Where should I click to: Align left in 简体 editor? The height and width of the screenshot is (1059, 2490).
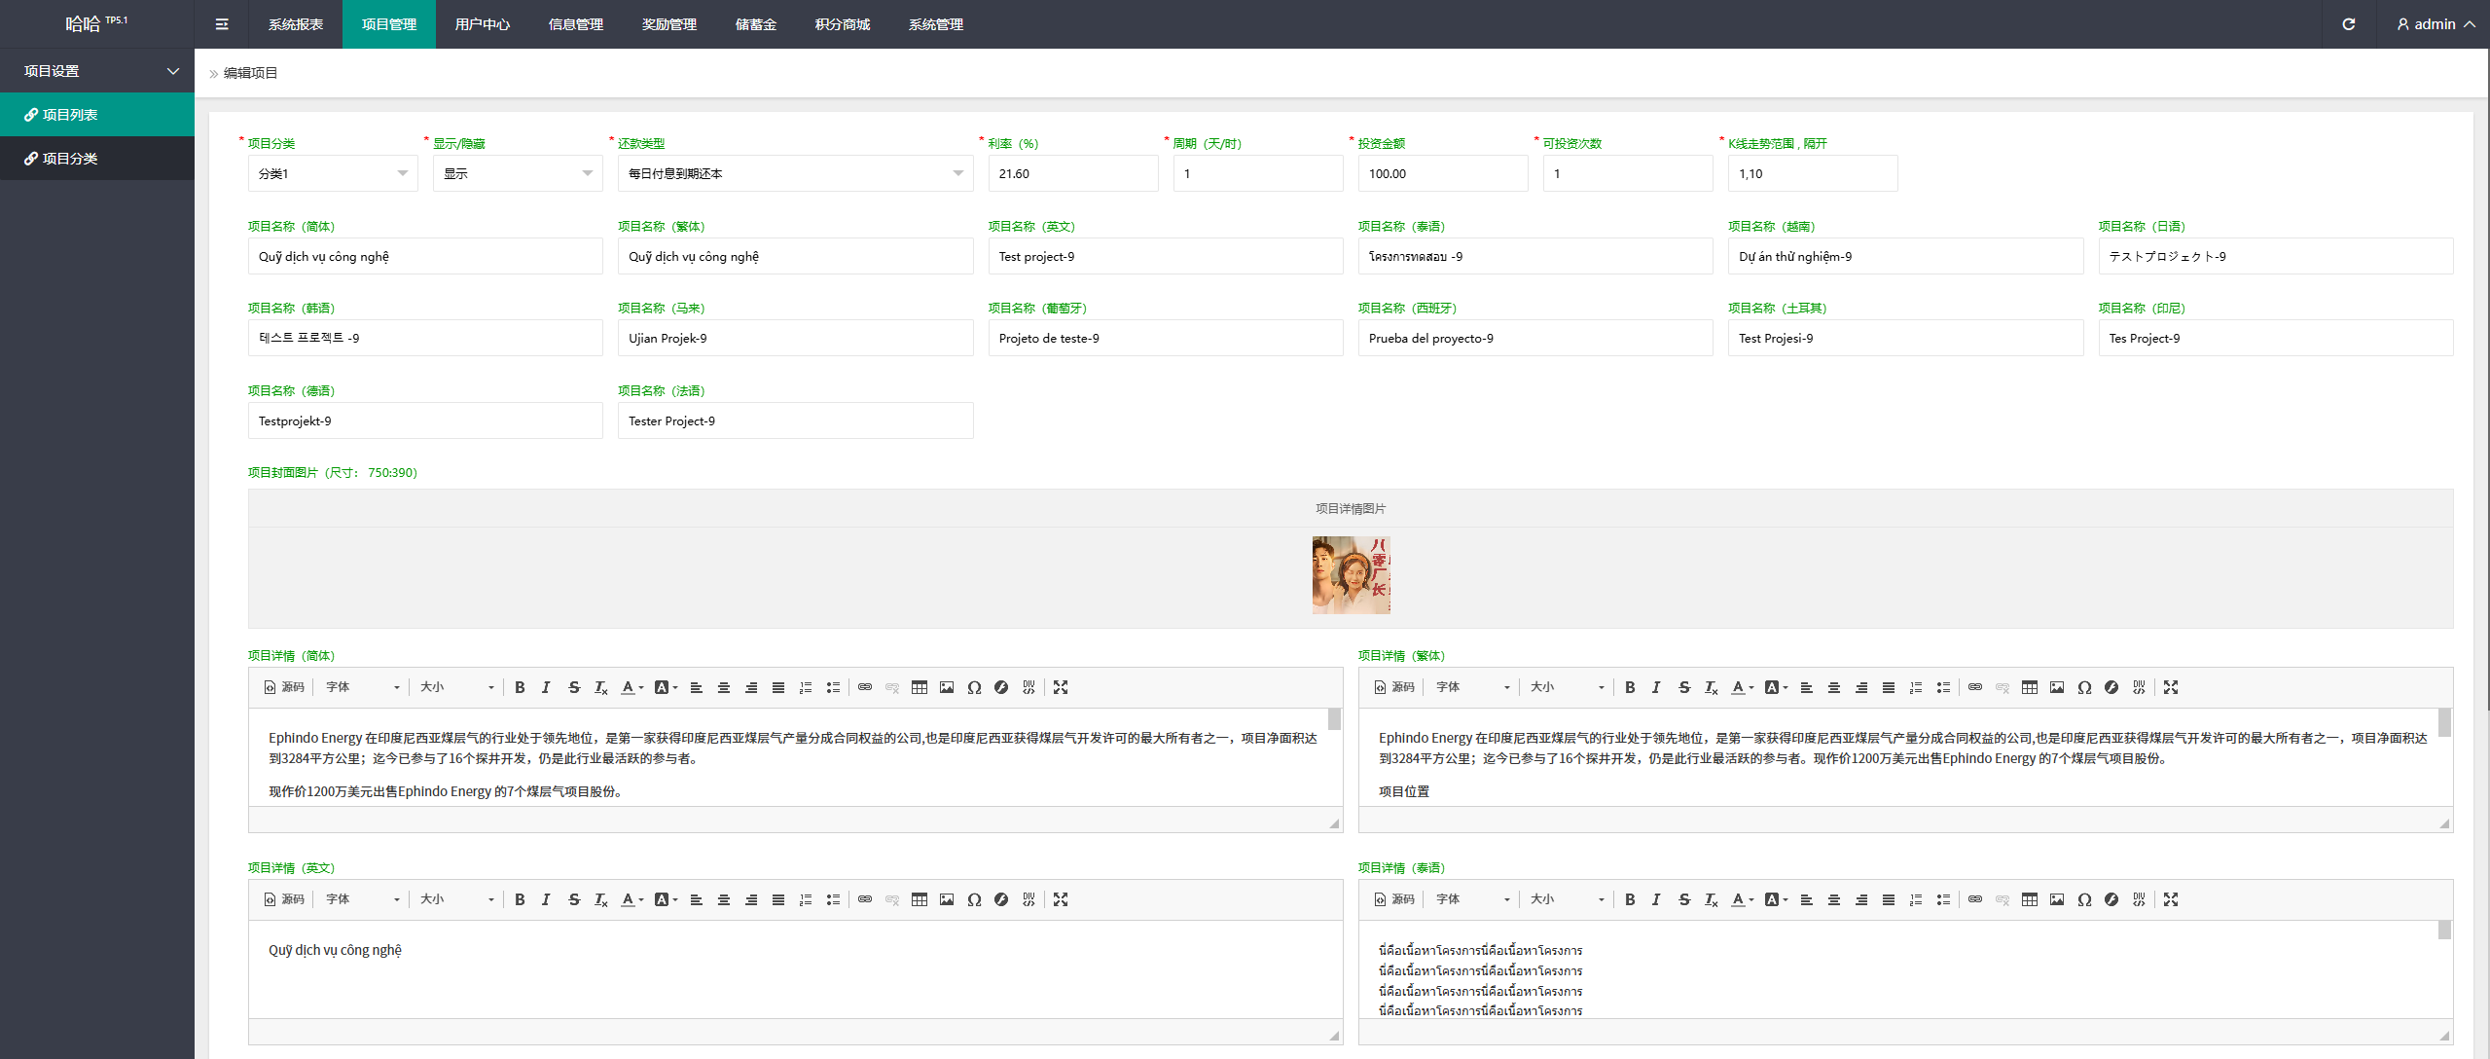click(x=697, y=687)
